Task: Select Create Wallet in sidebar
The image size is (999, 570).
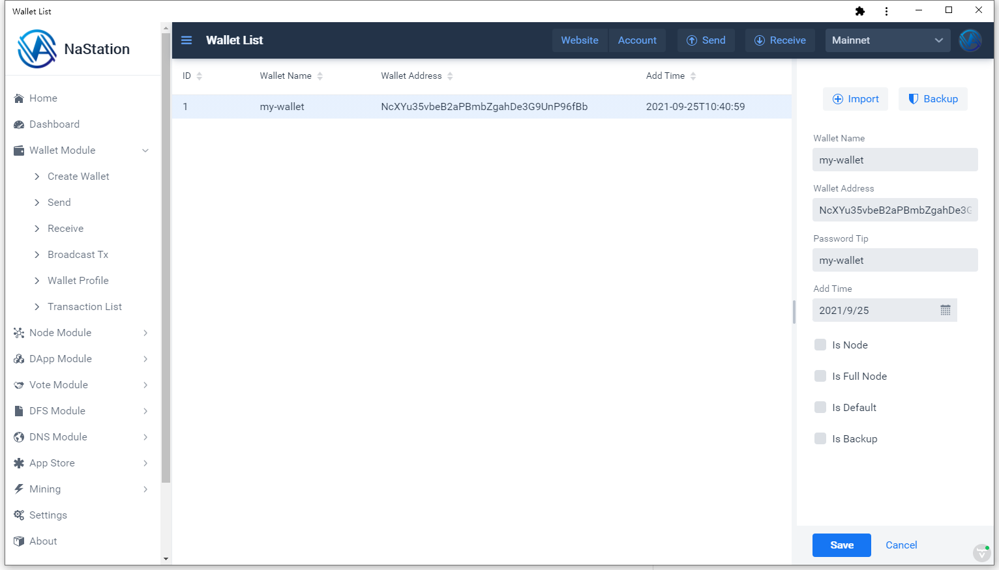Action: click(x=78, y=177)
